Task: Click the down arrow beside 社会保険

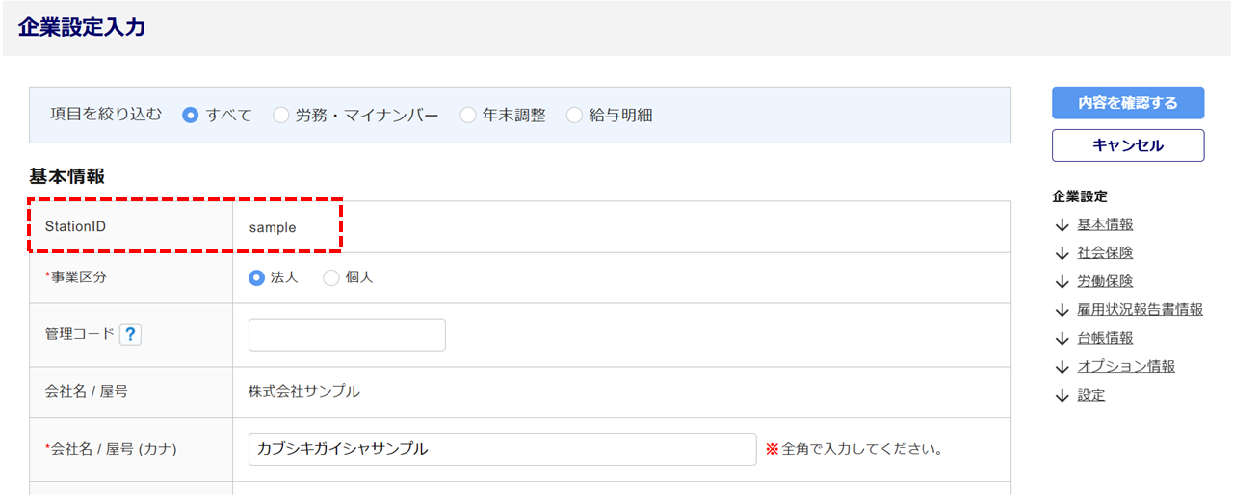Action: (1062, 253)
